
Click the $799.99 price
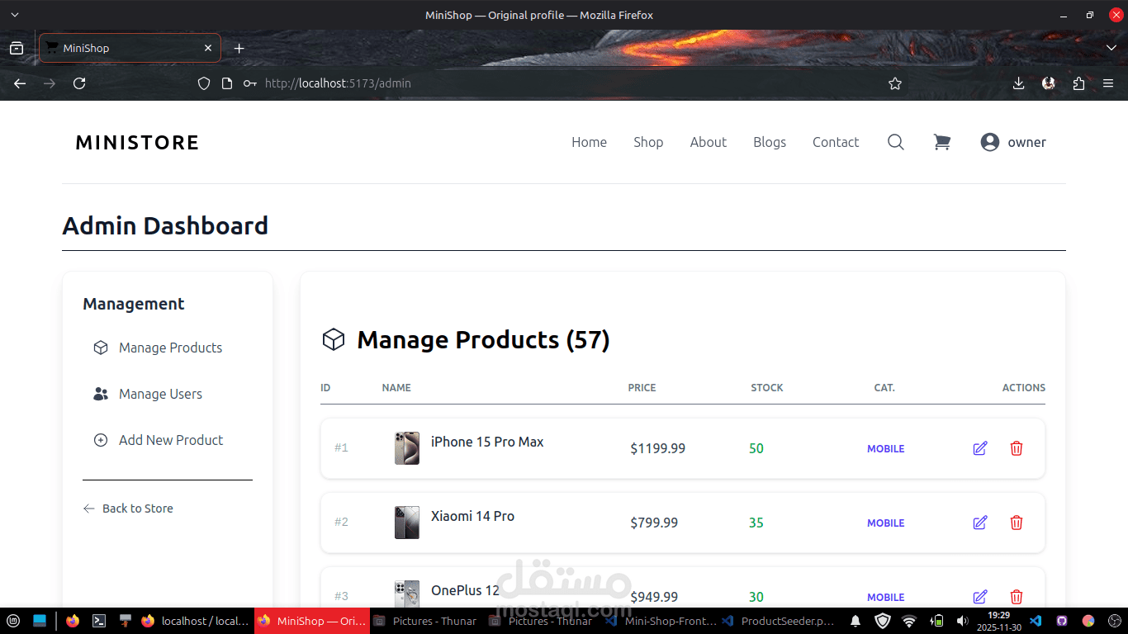point(654,523)
